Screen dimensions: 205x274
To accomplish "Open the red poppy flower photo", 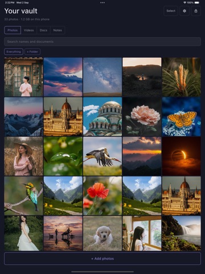I will (x=102, y=196).
